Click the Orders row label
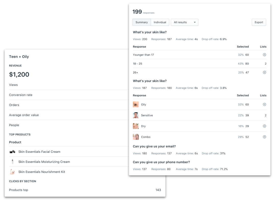Image resolution: width=274 pixels, height=200 pixels. tap(14, 105)
